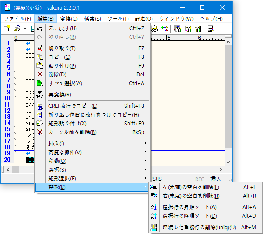Choose カーソル前を削除(B)

pos(92,132)
